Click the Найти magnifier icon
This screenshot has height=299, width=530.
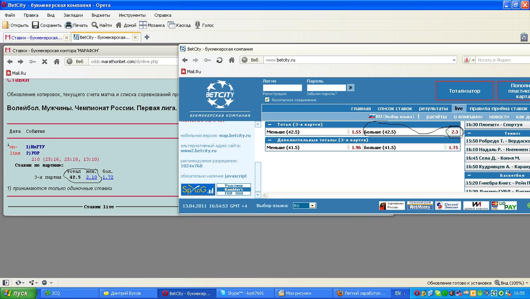(95, 25)
